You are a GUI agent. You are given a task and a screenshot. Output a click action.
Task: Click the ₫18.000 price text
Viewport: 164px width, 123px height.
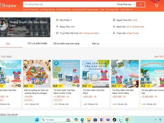[x=28, y=97]
